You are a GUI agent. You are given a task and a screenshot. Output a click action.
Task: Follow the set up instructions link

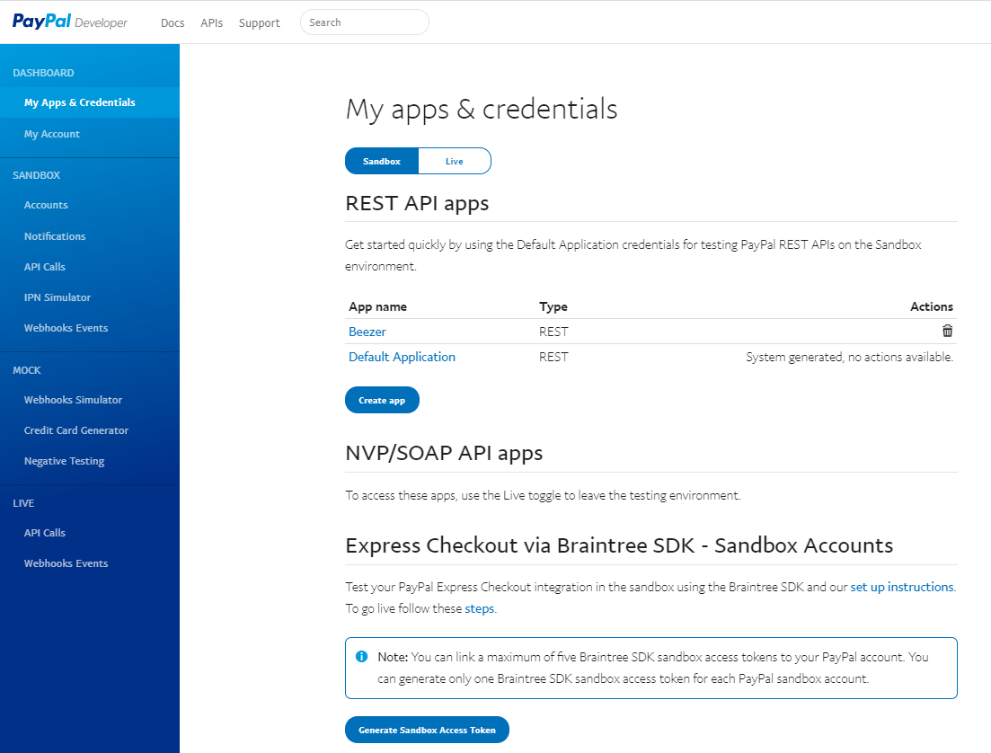pyautogui.click(x=901, y=587)
